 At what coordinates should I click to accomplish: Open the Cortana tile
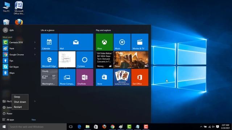click(84, 60)
